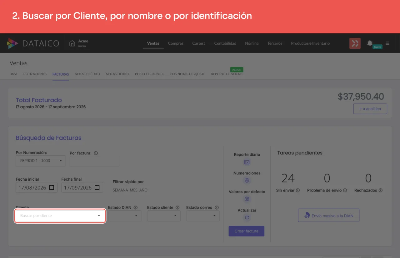Click the red double-arrow icon in header
Image resolution: width=400 pixels, height=258 pixels.
click(x=355, y=43)
